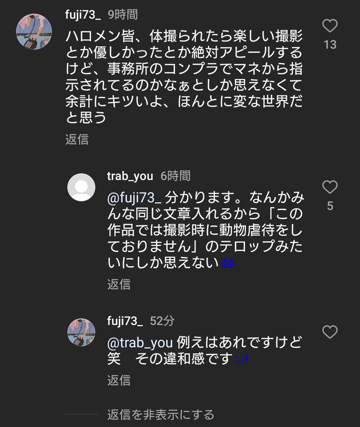Viewport: 360px width, 427px height.
Task: Open trab_you's default gray avatar
Action: [81, 187]
